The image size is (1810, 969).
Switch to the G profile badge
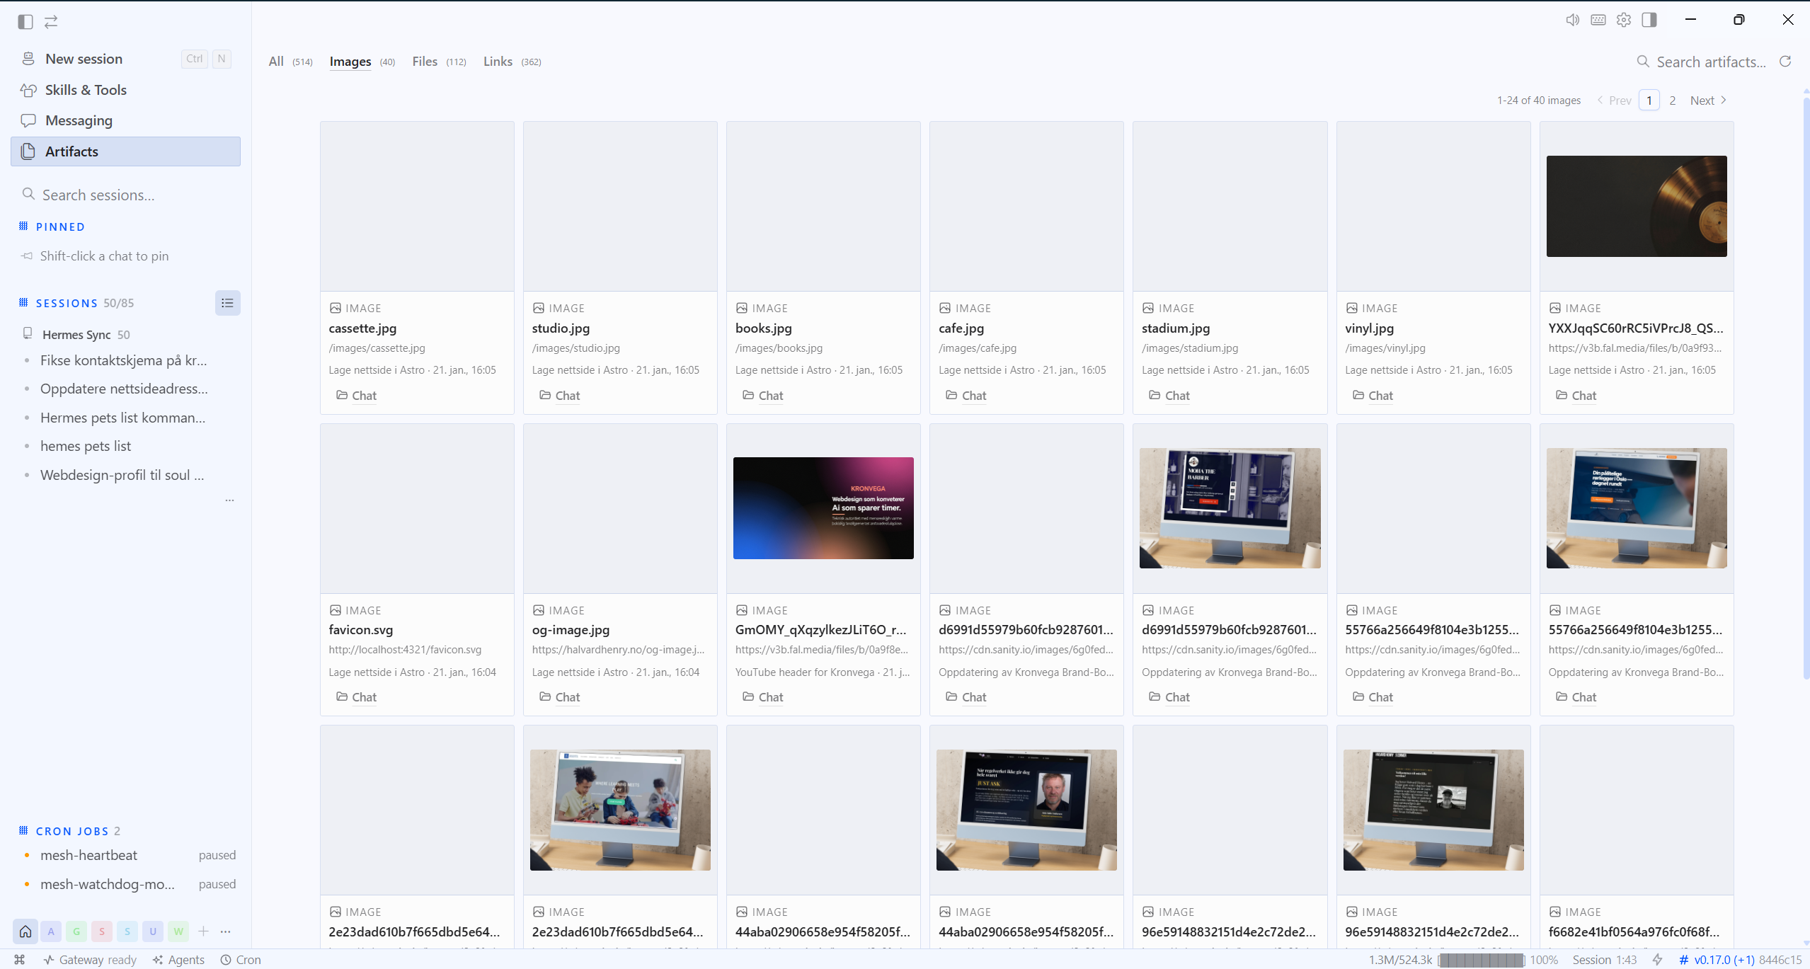76,931
